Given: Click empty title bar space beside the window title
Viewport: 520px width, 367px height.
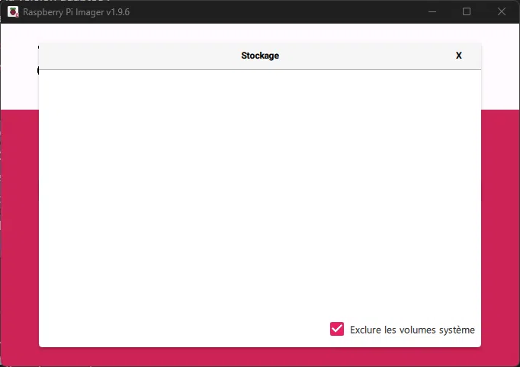Looking at the screenshot, I should click(x=267, y=11).
